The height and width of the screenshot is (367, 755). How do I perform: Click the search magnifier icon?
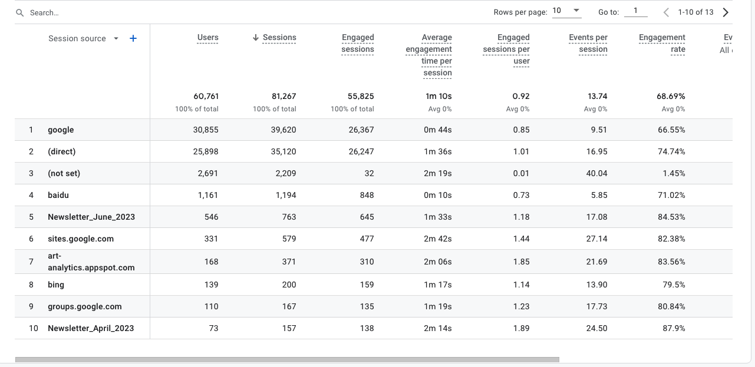(x=20, y=12)
